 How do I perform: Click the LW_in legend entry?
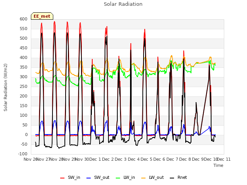click(x=125, y=177)
